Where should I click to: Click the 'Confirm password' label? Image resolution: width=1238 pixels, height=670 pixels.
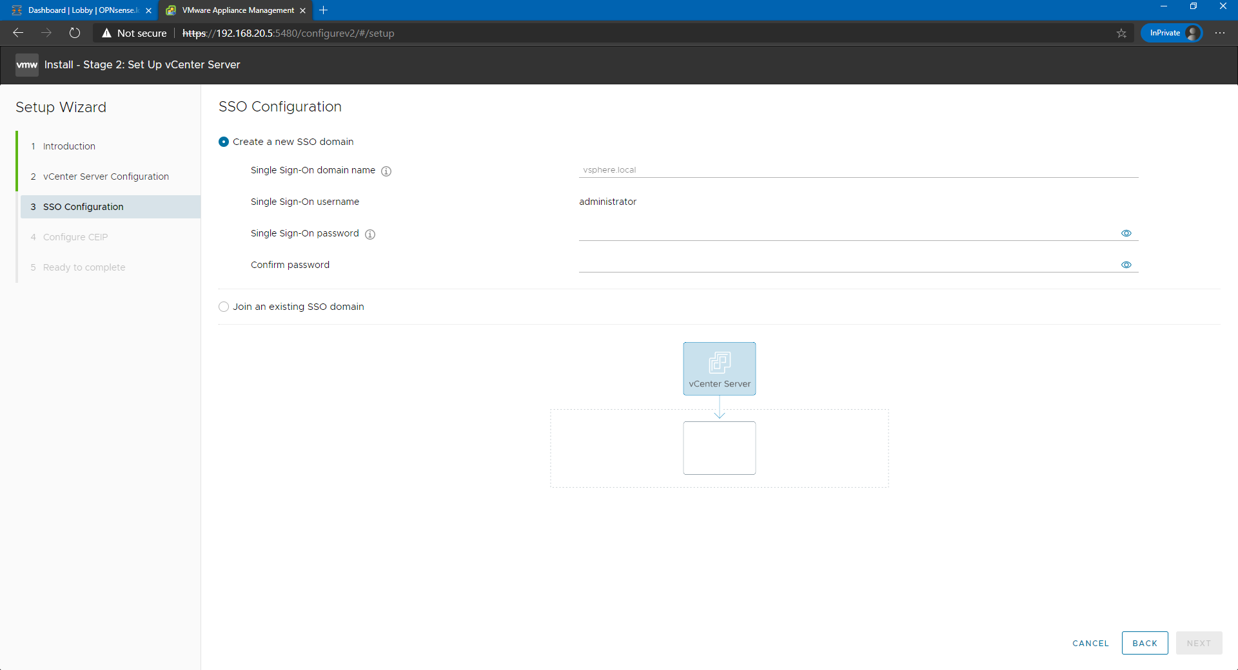pos(290,265)
